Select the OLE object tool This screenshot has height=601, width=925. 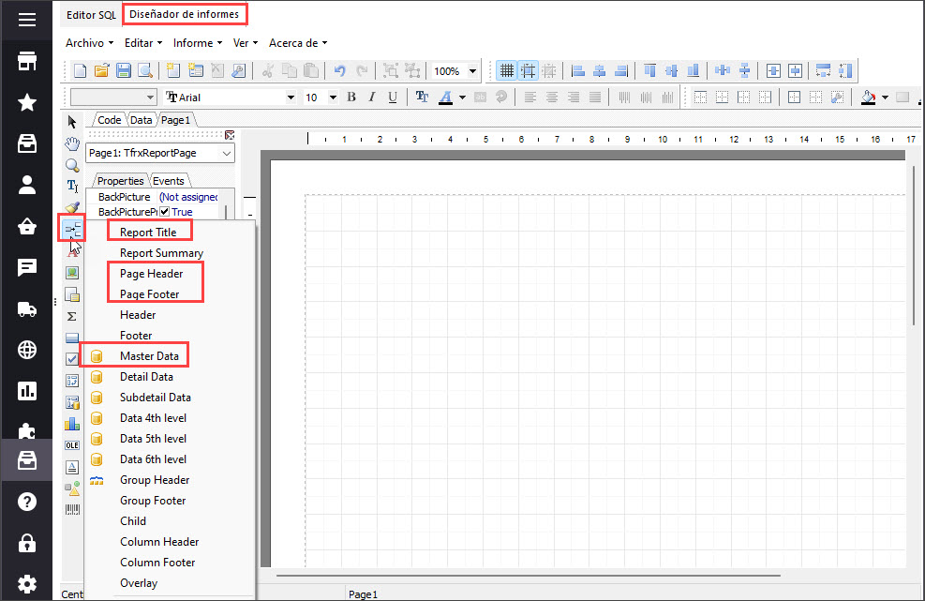(72, 445)
